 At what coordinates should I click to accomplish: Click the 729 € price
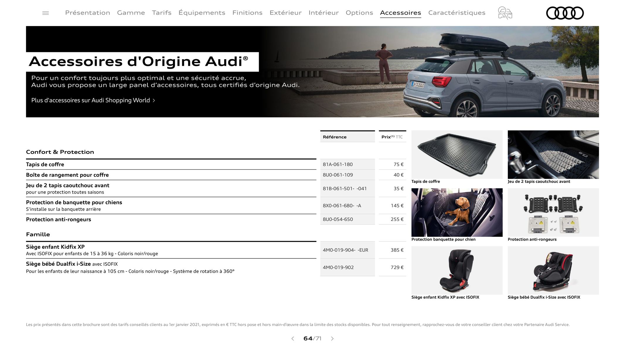[x=397, y=268]
